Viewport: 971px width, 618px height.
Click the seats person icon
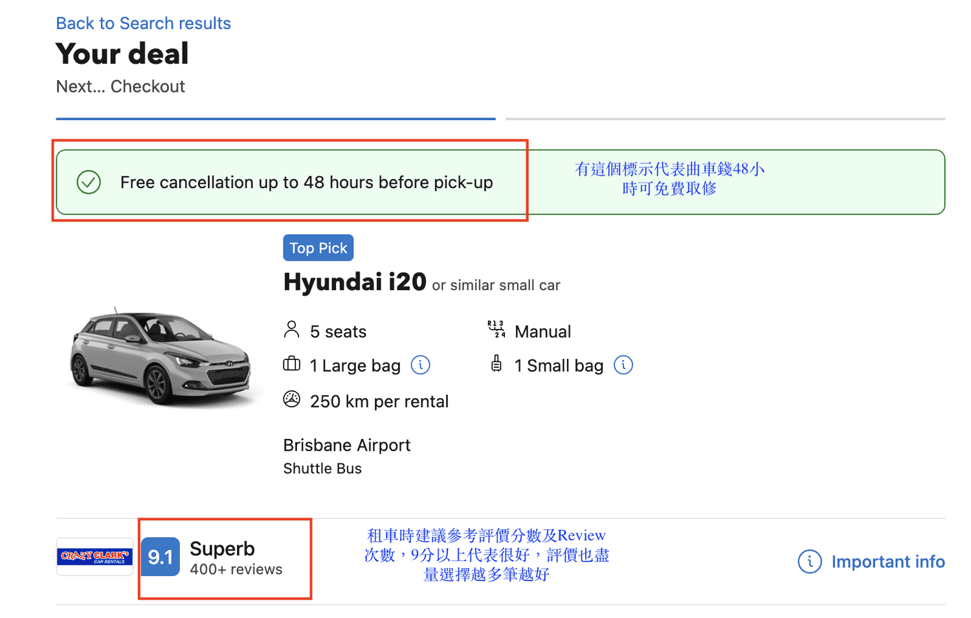tap(292, 330)
